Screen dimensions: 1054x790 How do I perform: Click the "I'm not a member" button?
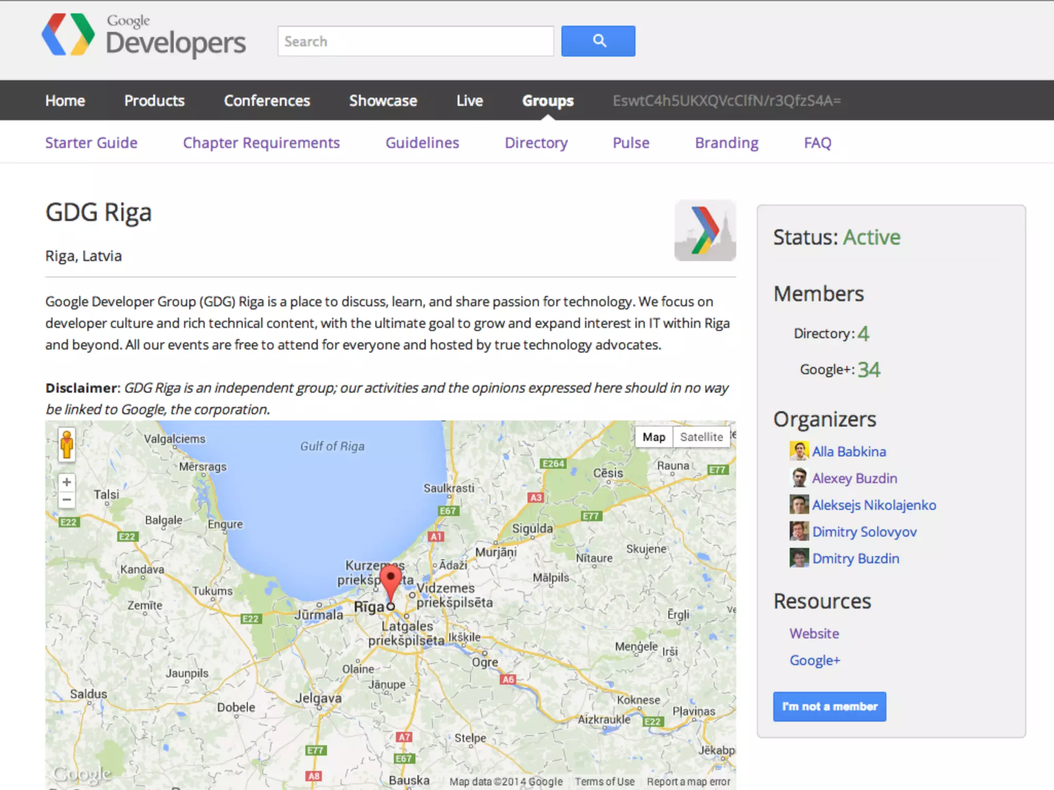pyautogui.click(x=830, y=707)
